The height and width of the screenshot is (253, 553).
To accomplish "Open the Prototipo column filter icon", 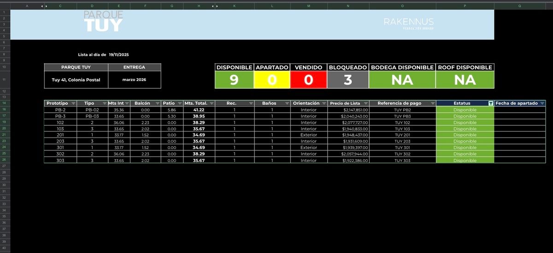I will [73, 103].
